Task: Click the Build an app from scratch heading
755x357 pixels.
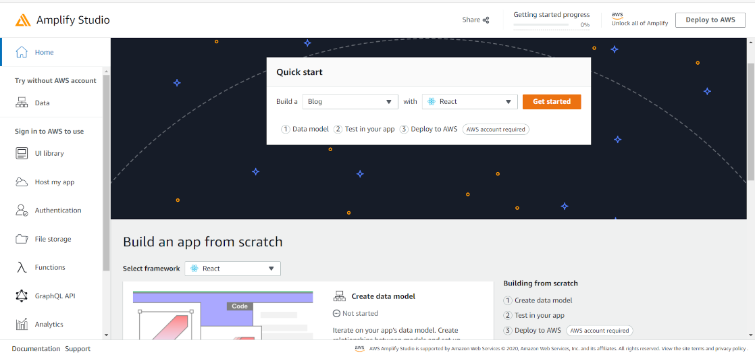Action: 203,242
